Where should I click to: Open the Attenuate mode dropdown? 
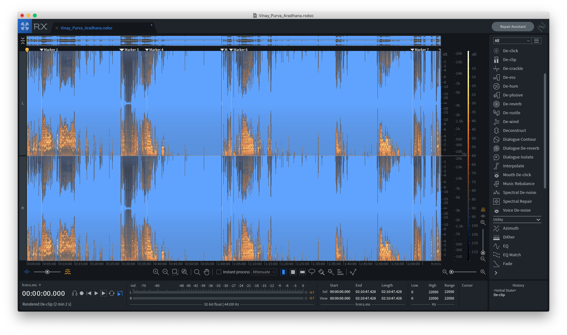click(264, 272)
